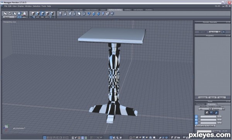Click the first Surface modeling tool icon

(x=60, y=13)
